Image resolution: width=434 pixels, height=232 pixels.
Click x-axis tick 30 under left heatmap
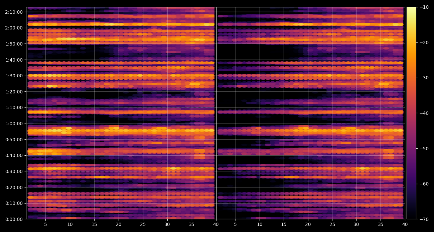(x=167, y=224)
